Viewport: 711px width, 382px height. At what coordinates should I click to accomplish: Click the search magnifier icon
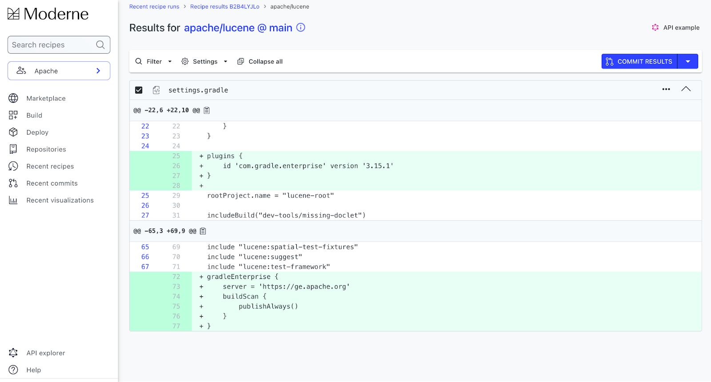pos(100,45)
